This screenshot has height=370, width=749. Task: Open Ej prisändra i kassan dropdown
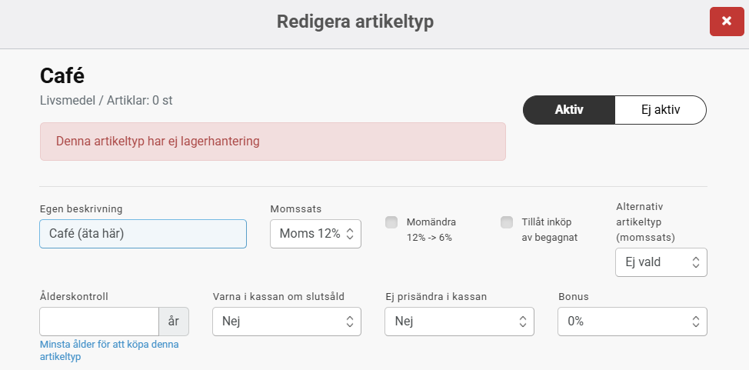(459, 322)
